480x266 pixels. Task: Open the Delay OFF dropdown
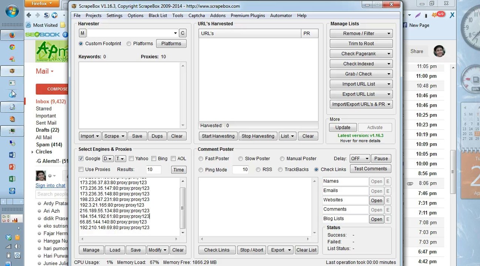tap(359, 159)
